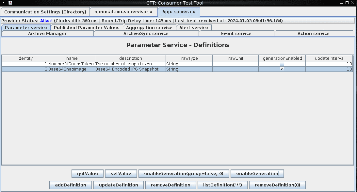Go to Alert service tab

coord(194,27)
